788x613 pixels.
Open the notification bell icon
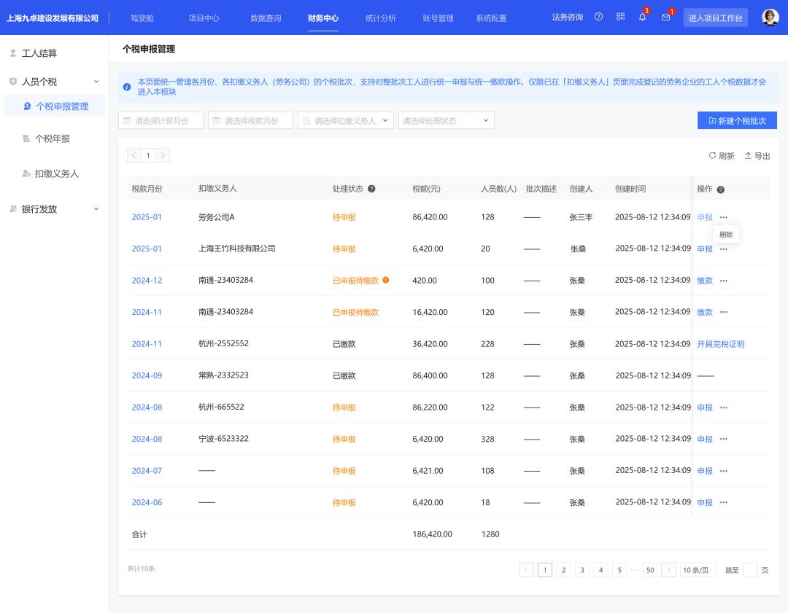(642, 17)
